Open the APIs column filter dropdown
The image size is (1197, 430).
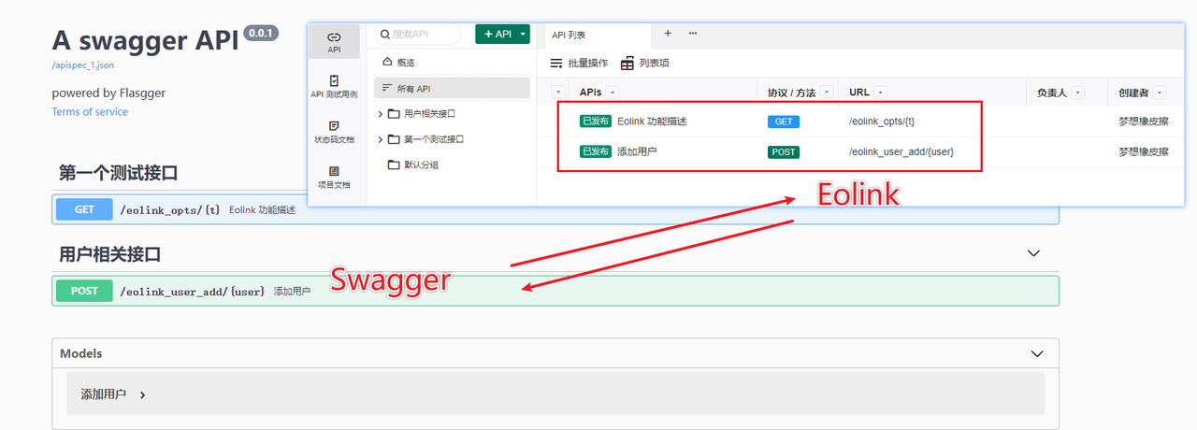tap(613, 93)
